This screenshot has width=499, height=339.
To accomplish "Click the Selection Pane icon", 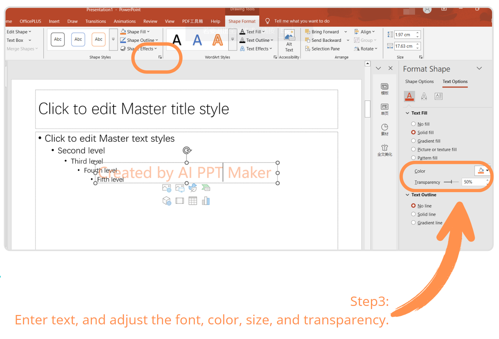I will (x=322, y=49).
